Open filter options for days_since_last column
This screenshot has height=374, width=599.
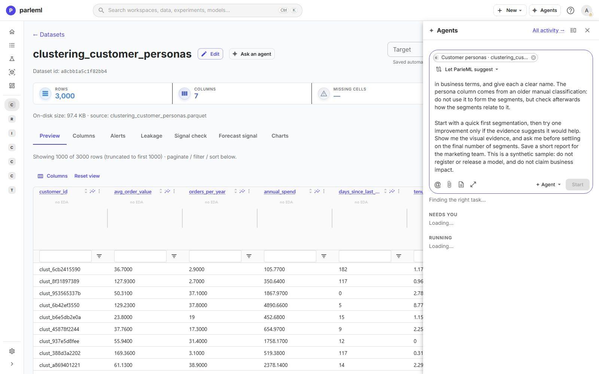(x=399, y=256)
